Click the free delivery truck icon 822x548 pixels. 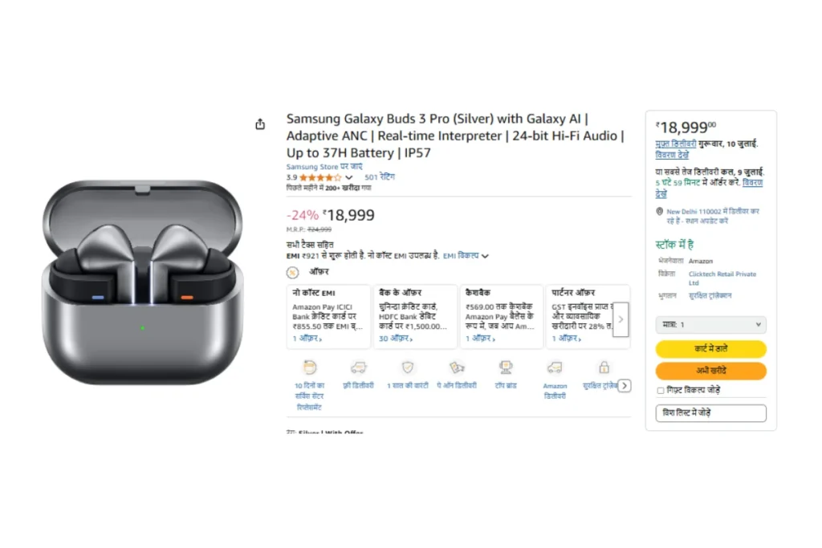358,367
